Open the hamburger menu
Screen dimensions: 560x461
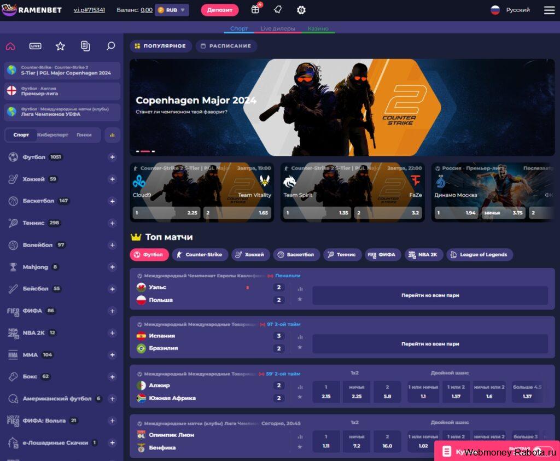point(549,10)
